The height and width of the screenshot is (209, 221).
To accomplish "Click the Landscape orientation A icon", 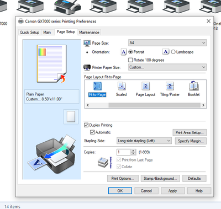I will (x=166, y=52).
